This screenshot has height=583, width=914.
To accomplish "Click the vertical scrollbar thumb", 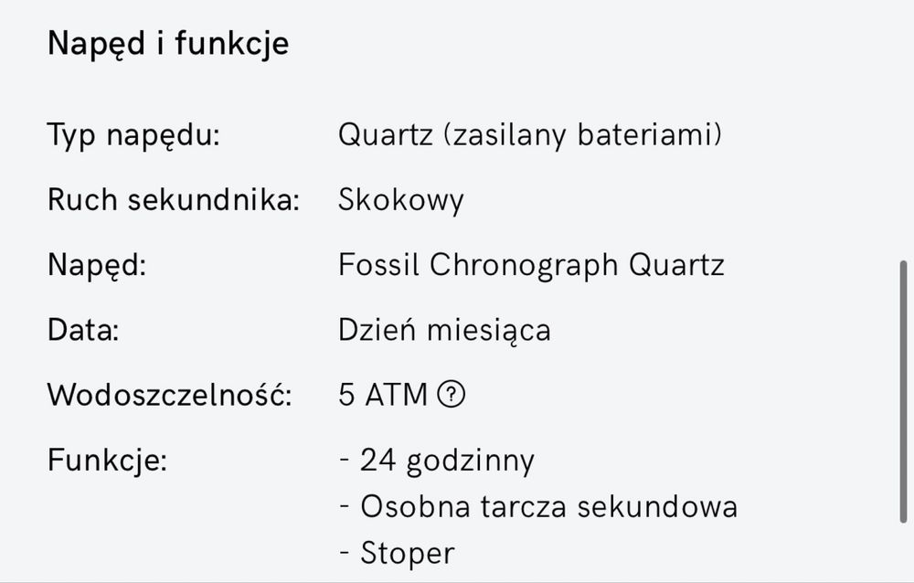I will 905,393.
